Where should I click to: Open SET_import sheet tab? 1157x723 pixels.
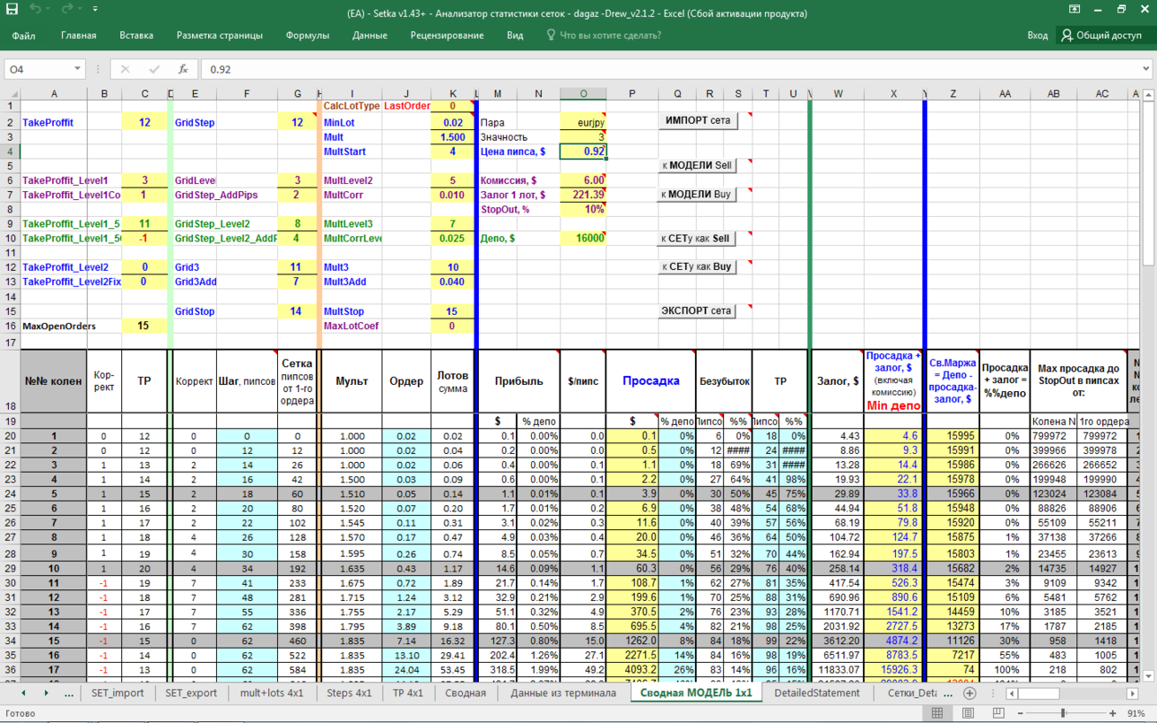117,693
